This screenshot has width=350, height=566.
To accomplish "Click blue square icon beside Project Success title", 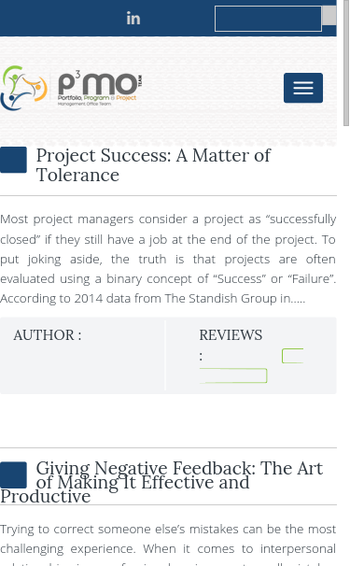I will pos(13,160).
